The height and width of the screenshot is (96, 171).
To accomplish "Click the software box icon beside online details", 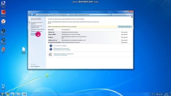I will coord(50,54).
